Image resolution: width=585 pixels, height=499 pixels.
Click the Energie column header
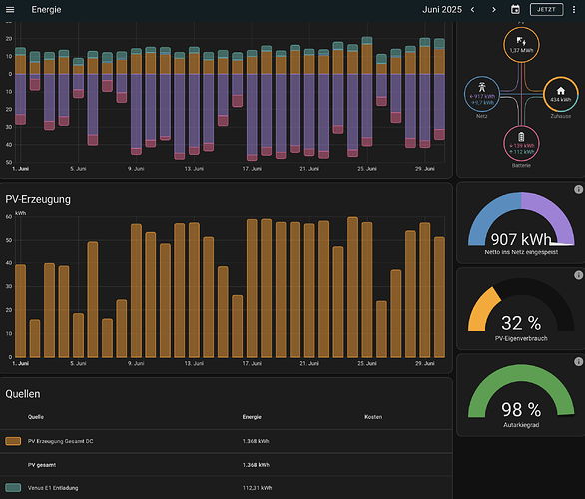[x=252, y=417]
